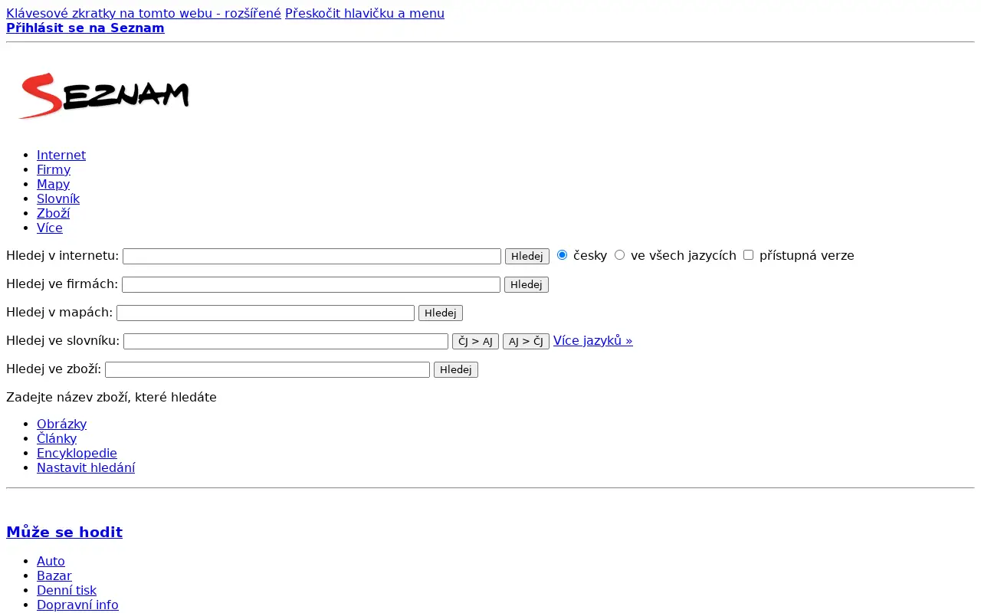Click the AJ > ČJ translate button
This screenshot has height=613, width=981.
[x=526, y=341]
